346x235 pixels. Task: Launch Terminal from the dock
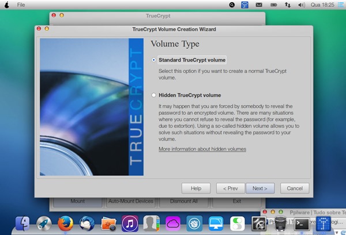coord(302,224)
